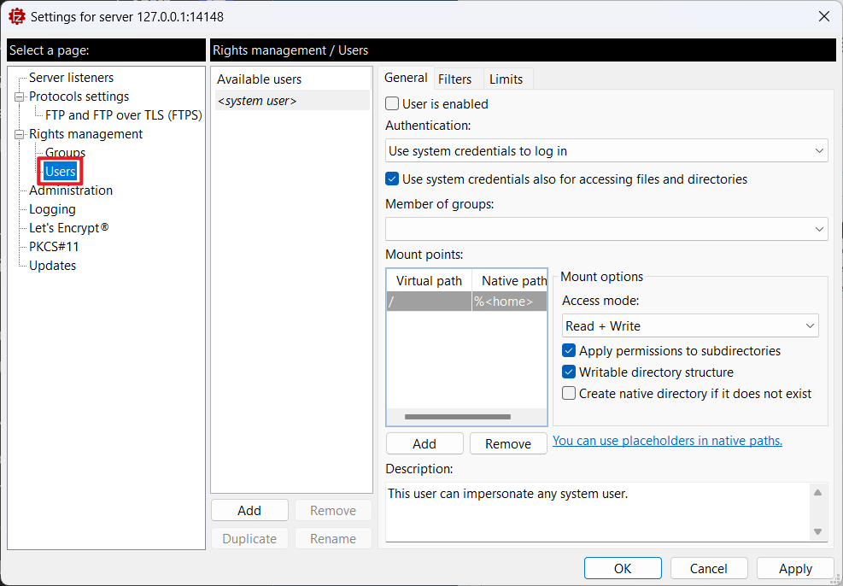
Task: Open the Authentication method dropdown
Action: coord(606,151)
